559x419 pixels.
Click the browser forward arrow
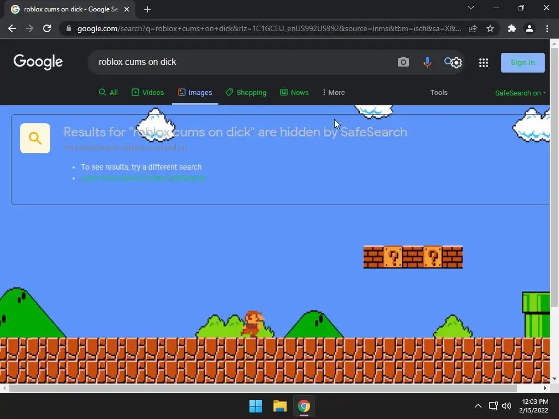coord(29,28)
